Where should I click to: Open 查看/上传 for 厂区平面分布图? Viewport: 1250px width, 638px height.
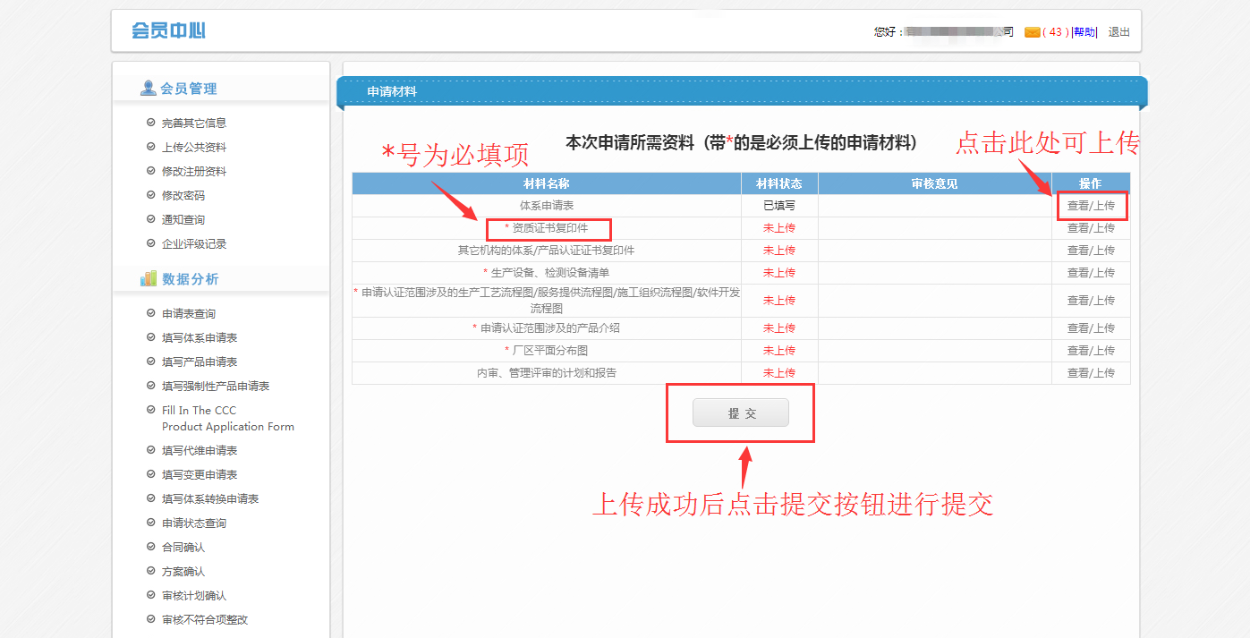click(1091, 351)
